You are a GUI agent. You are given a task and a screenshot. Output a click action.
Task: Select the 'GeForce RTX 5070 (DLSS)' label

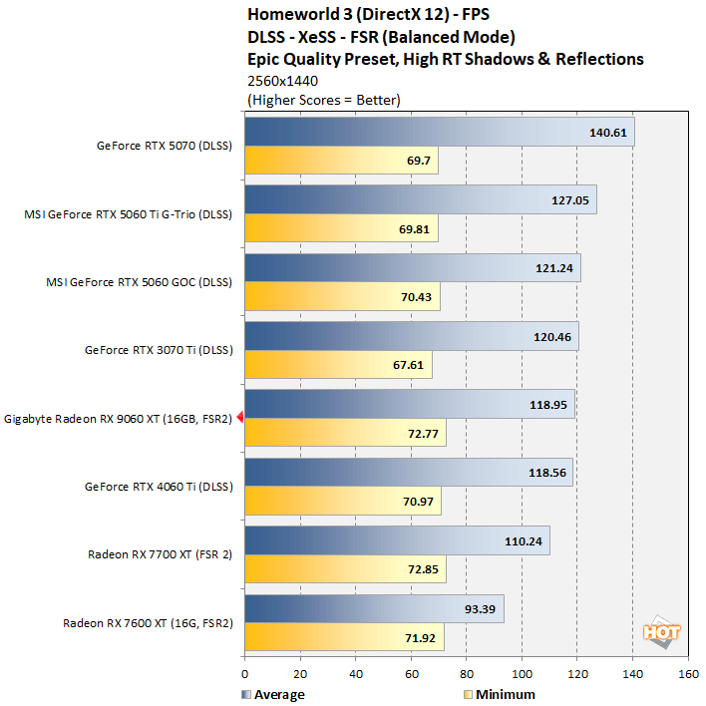point(165,146)
